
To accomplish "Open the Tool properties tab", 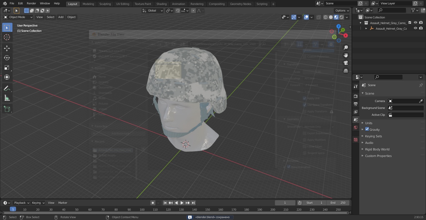I will (356, 86).
